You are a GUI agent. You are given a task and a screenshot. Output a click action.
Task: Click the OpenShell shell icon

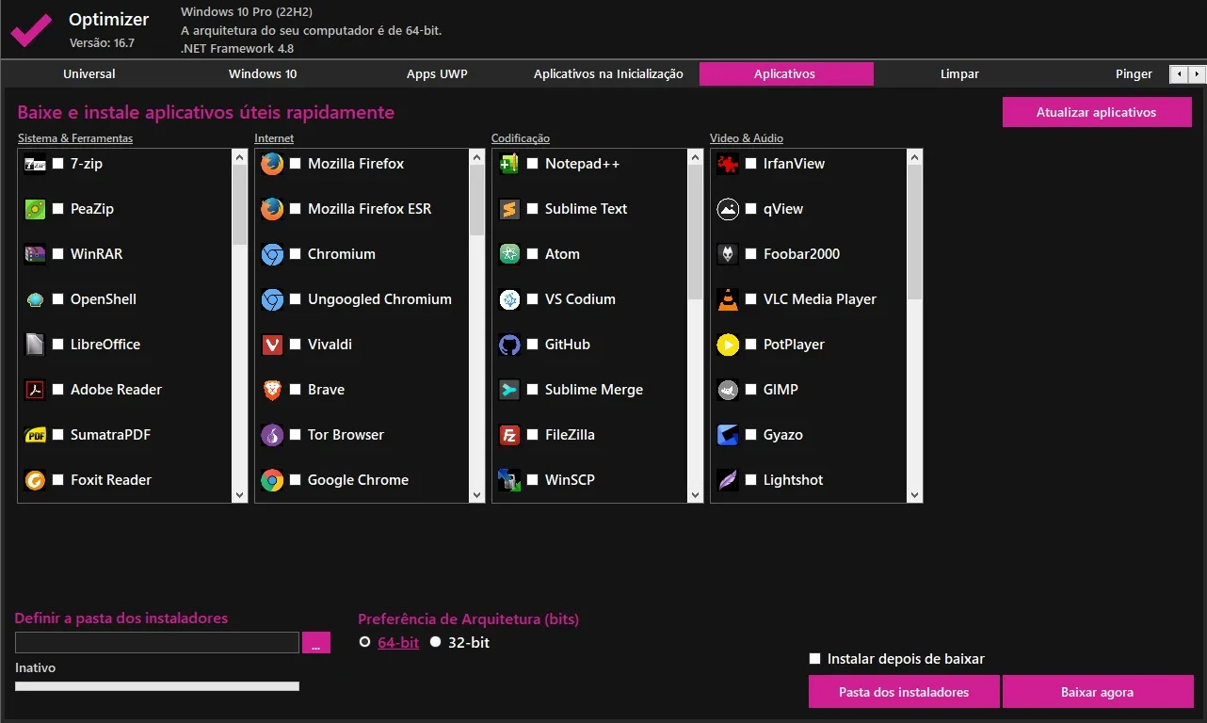(x=35, y=299)
